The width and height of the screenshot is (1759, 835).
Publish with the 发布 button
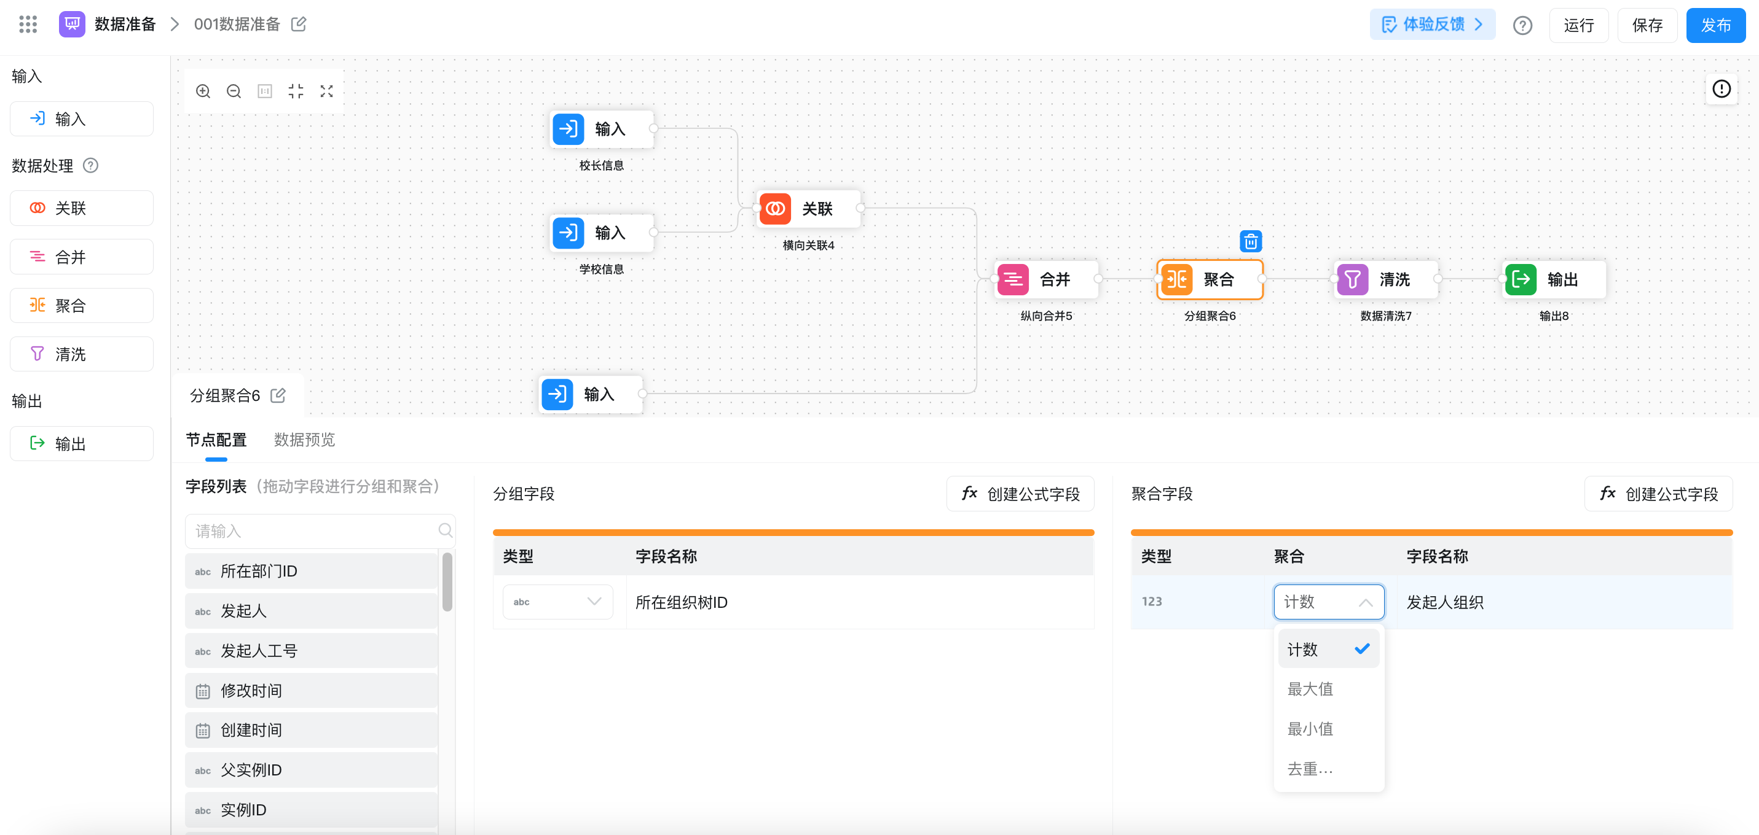(1715, 25)
